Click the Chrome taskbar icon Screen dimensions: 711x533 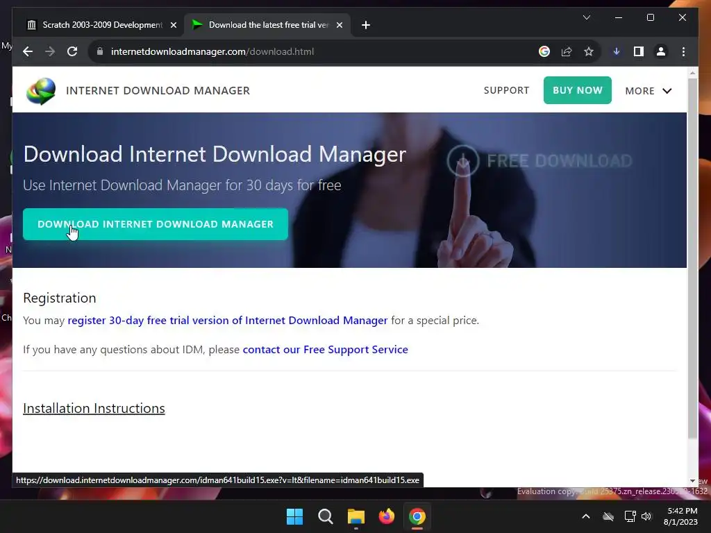click(x=417, y=516)
